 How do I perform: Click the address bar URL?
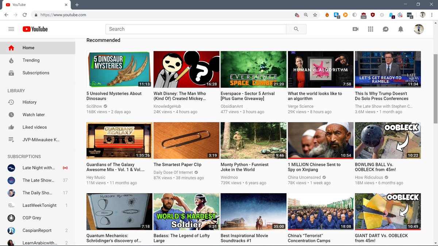[63, 15]
